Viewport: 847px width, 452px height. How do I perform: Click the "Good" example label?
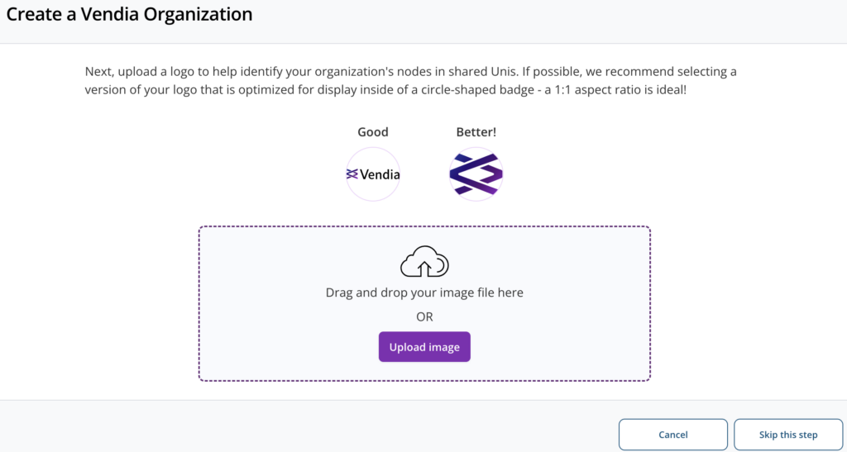pyautogui.click(x=373, y=132)
